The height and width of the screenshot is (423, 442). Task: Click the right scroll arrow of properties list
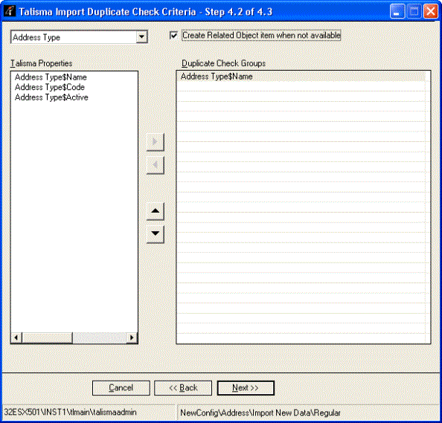point(132,338)
